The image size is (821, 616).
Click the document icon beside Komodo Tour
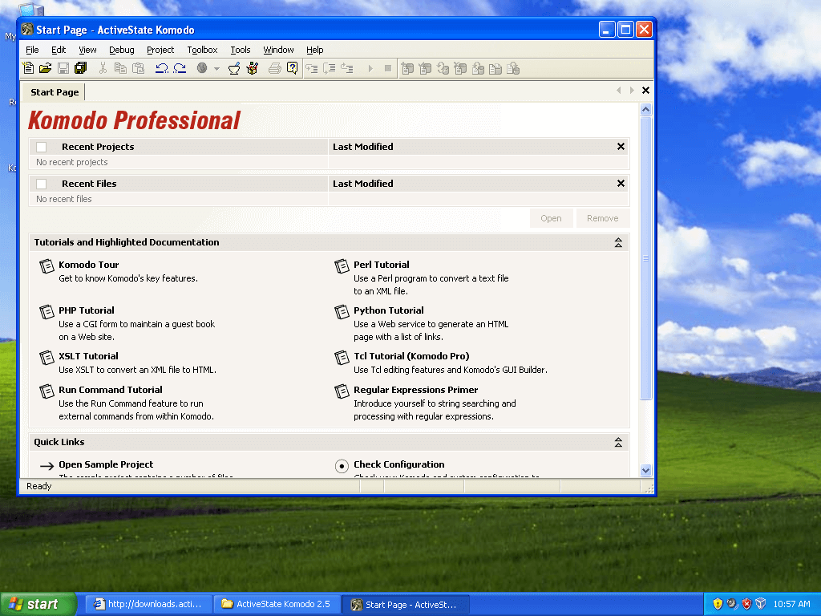47,266
